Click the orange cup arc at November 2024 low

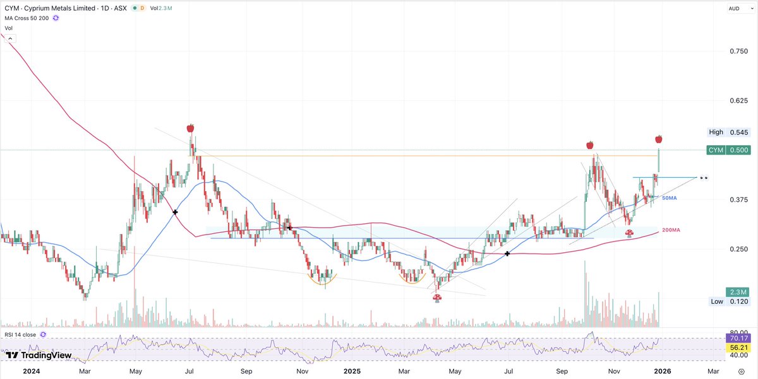pos(323,279)
